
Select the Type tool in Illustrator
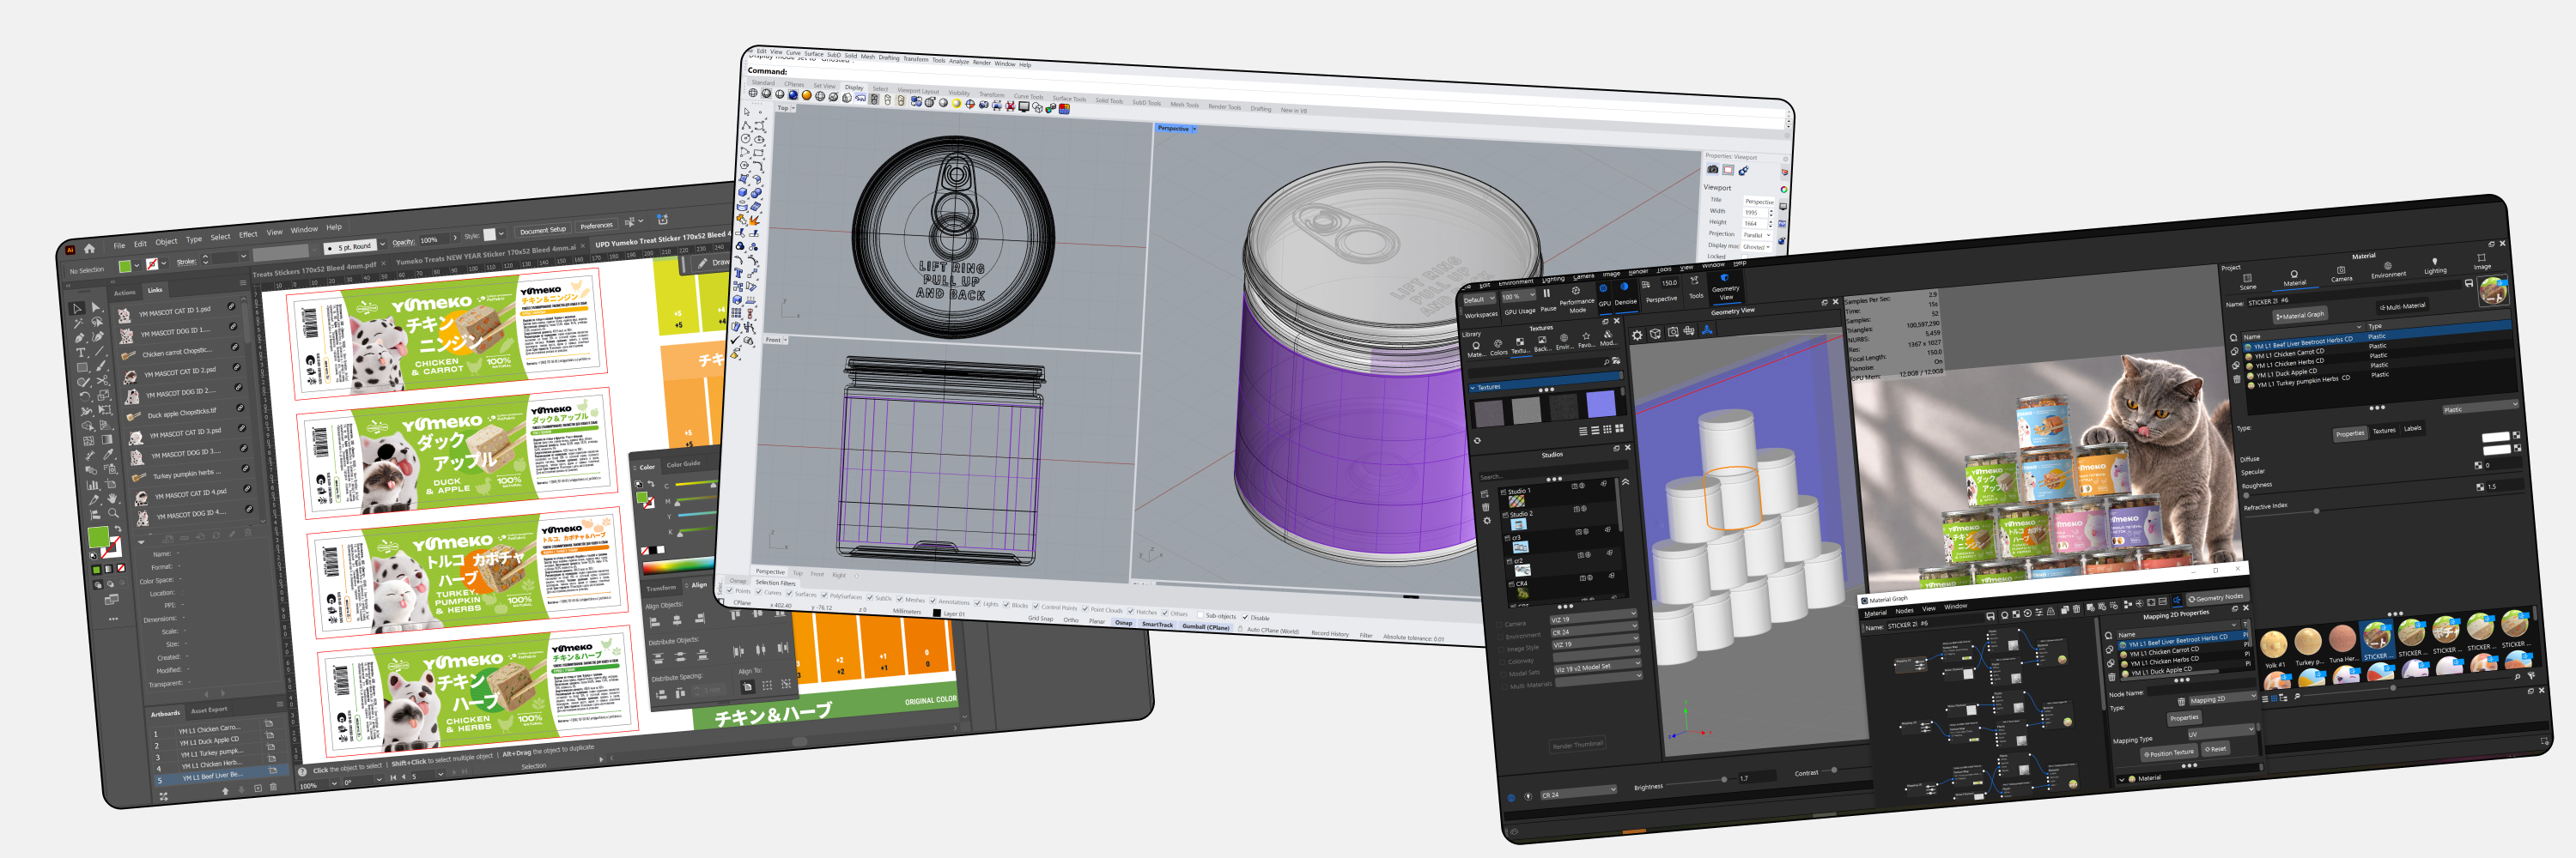(x=81, y=353)
